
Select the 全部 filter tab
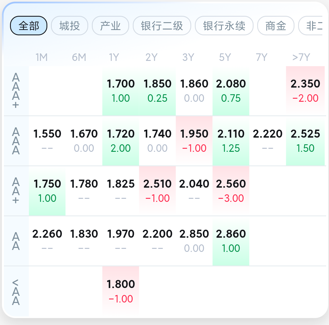coord(29,26)
